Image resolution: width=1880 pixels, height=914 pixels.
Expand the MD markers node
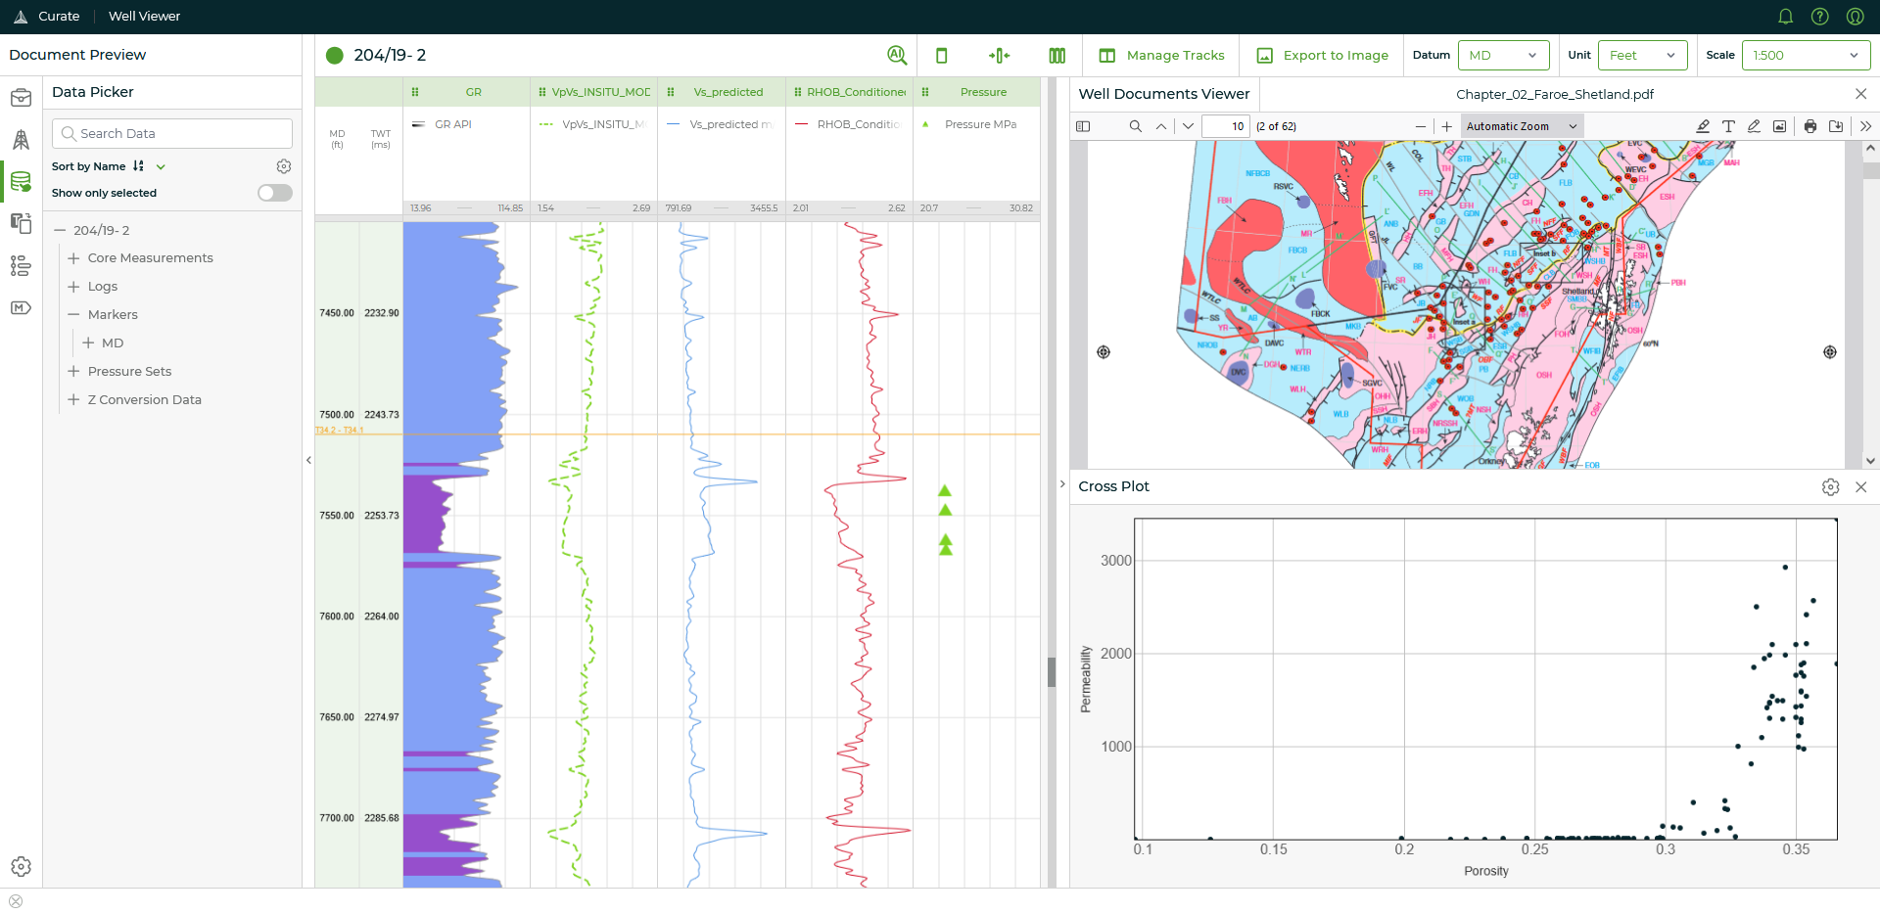[88, 343]
